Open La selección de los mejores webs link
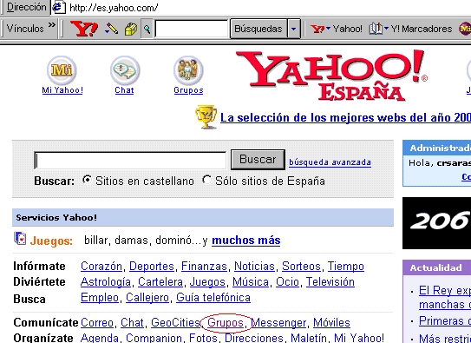471x343 pixels. (x=345, y=117)
